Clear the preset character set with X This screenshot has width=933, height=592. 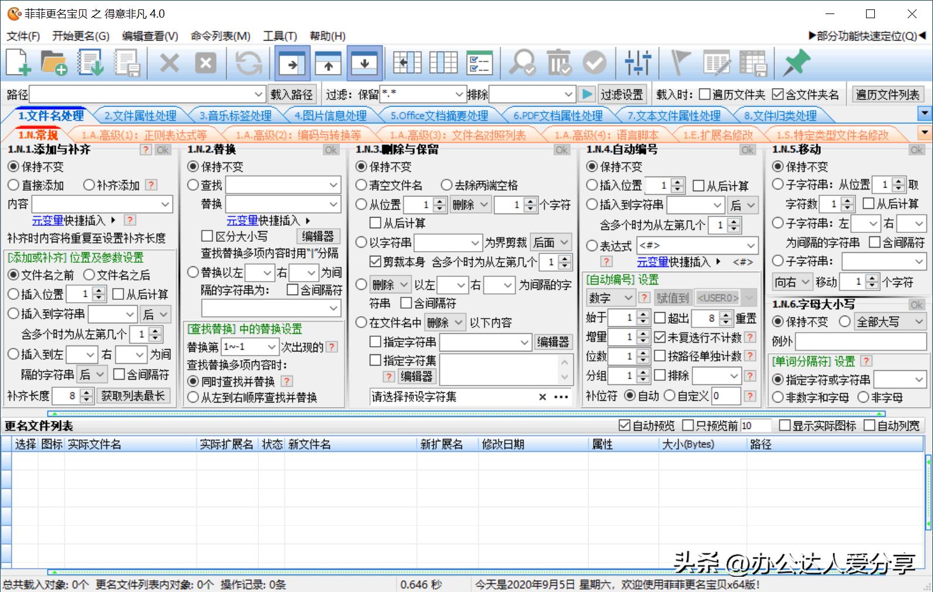tap(543, 397)
